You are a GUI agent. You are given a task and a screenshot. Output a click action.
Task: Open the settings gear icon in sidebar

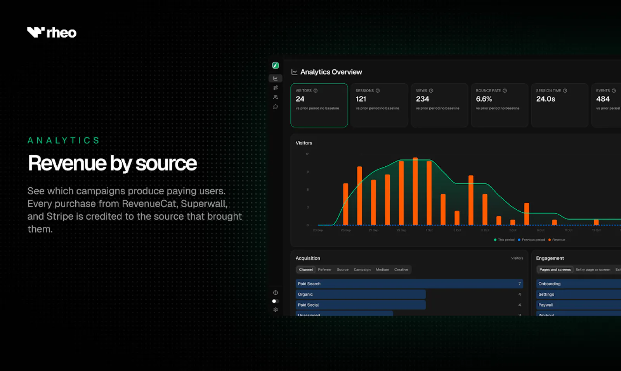coord(276,310)
